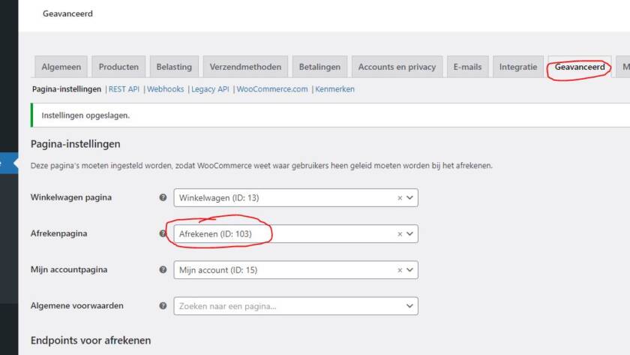Expand the Winkelwagen pagina dropdown arrow

tap(409, 198)
